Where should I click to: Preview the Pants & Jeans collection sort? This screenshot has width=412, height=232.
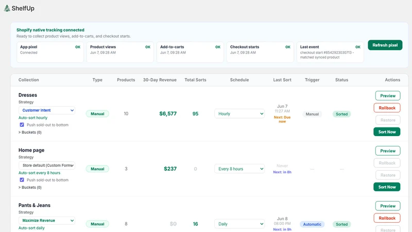(388, 206)
